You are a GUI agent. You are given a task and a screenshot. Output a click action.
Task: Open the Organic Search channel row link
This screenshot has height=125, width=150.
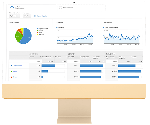coord(17,66)
